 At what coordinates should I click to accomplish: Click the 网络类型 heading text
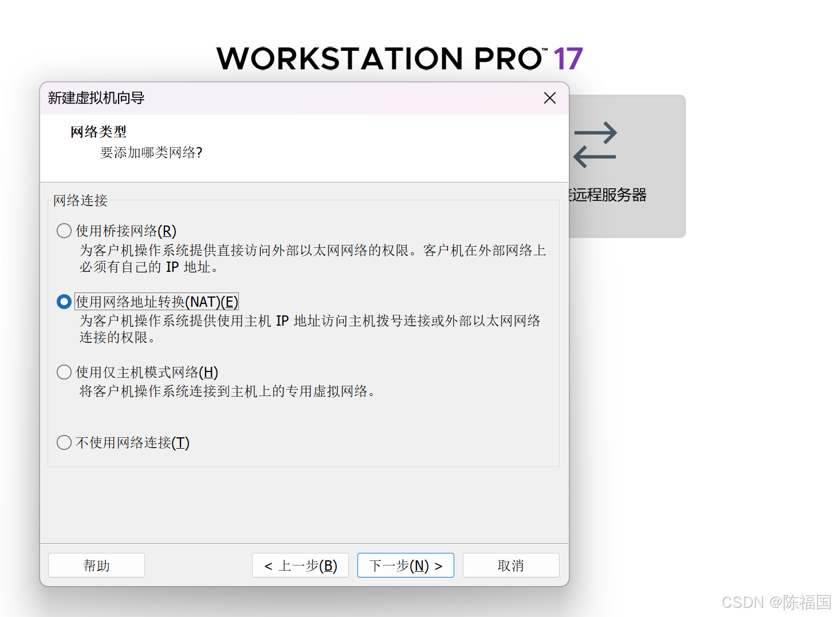click(x=98, y=132)
